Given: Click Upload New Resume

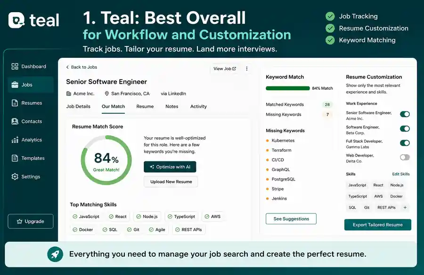Looking at the screenshot, I should pyautogui.click(x=171, y=181).
